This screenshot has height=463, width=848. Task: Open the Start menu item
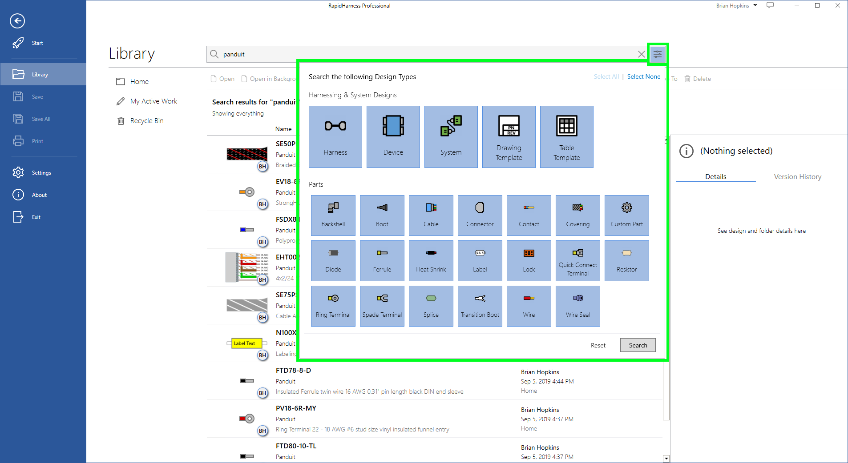point(43,43)
